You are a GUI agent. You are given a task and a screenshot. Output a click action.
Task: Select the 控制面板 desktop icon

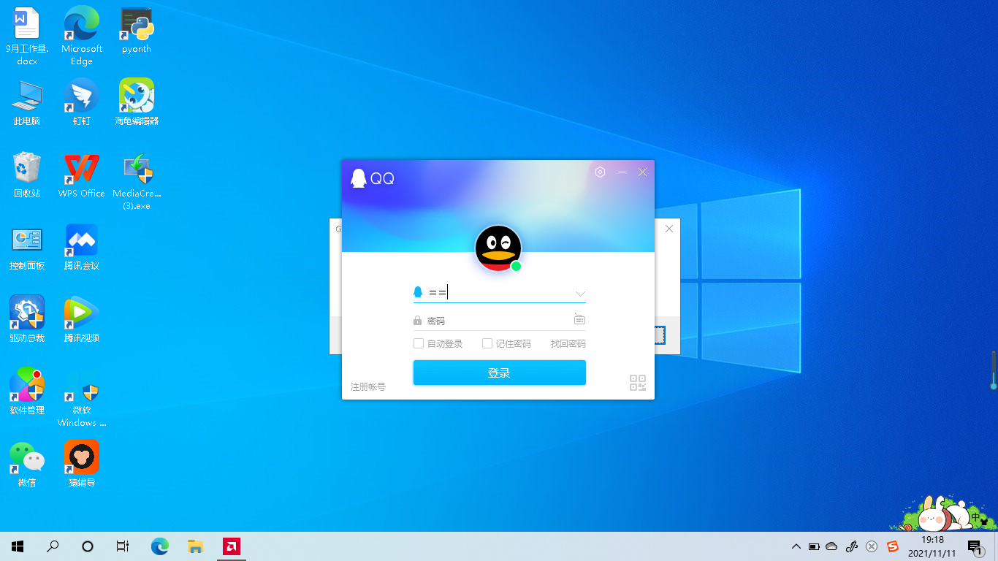click(x=27, y=247)
